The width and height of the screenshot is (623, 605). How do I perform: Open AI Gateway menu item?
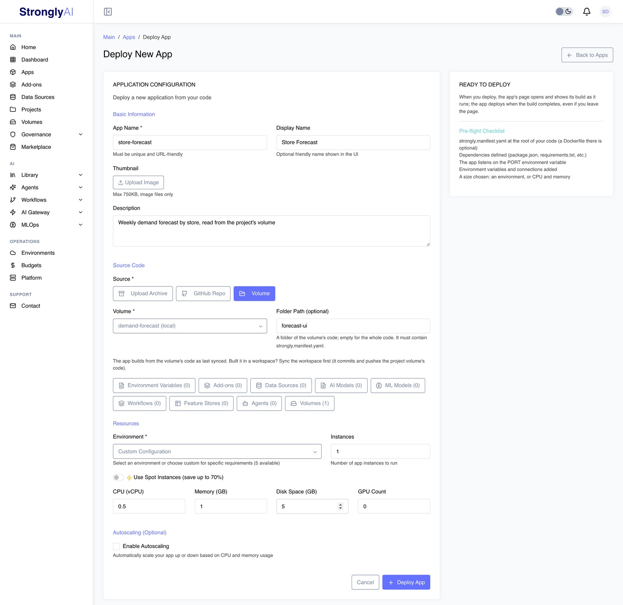(x=47, y=212)
